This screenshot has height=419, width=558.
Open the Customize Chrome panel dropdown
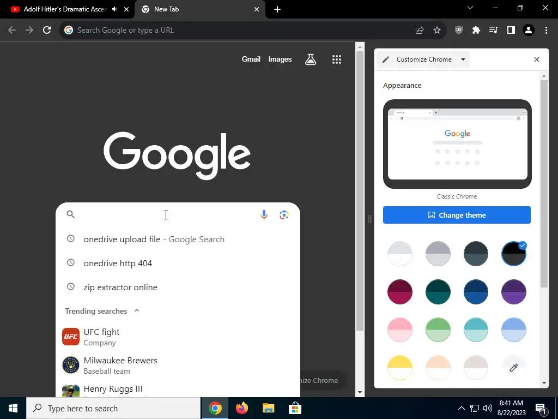tap(463, 59)
